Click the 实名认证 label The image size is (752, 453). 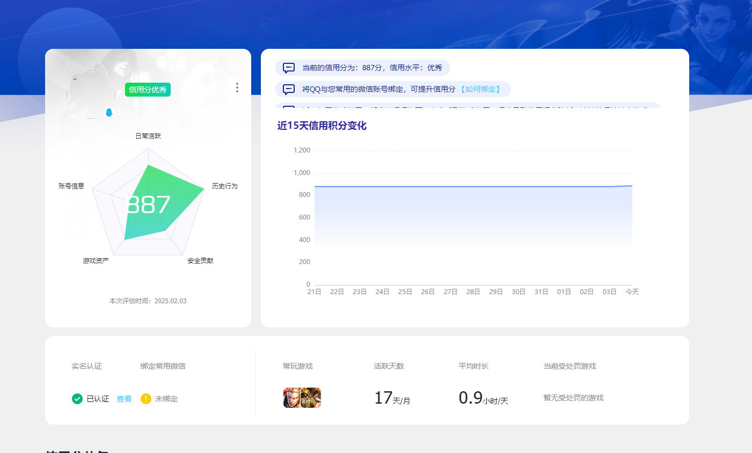86,366
